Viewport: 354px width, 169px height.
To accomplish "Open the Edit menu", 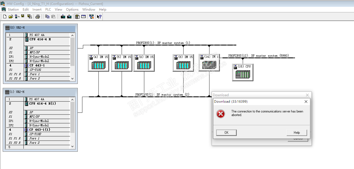I will pyautogui.click(x=26, y=9).
